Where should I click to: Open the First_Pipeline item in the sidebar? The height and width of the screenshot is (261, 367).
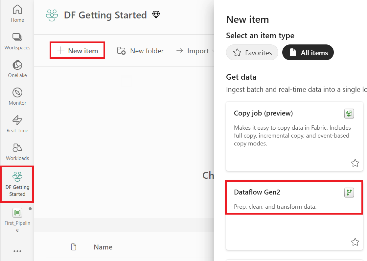(17, 213)
